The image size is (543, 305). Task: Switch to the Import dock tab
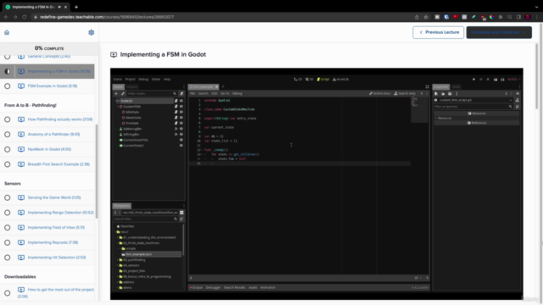[132, 86]
